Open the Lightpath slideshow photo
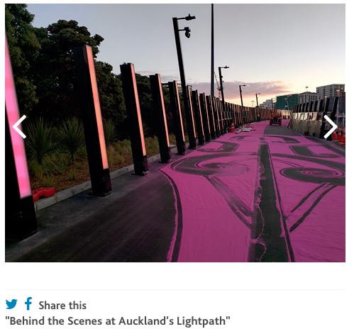 (175, 133)
